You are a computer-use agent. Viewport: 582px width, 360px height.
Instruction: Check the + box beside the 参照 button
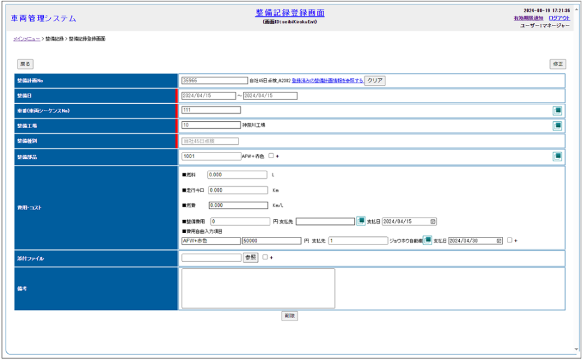(x=265, y=257)
